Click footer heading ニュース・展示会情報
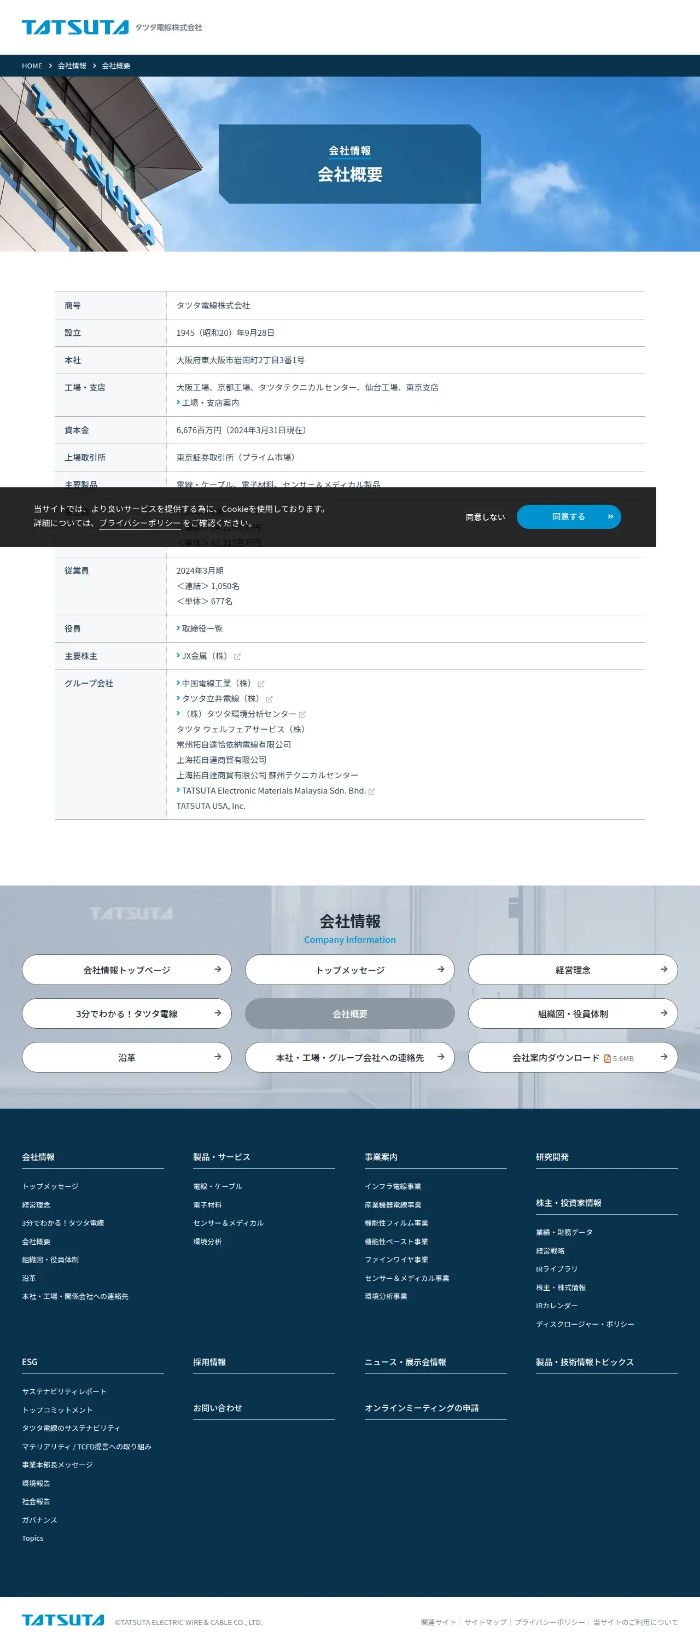The image size is (700, 1643). 405,1362
